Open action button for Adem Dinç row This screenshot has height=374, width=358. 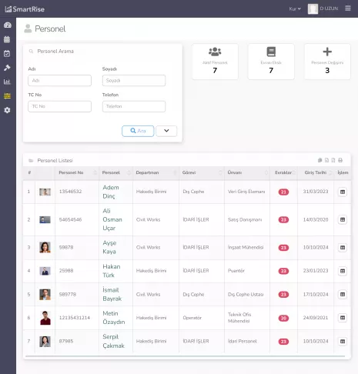coord(343,192)
